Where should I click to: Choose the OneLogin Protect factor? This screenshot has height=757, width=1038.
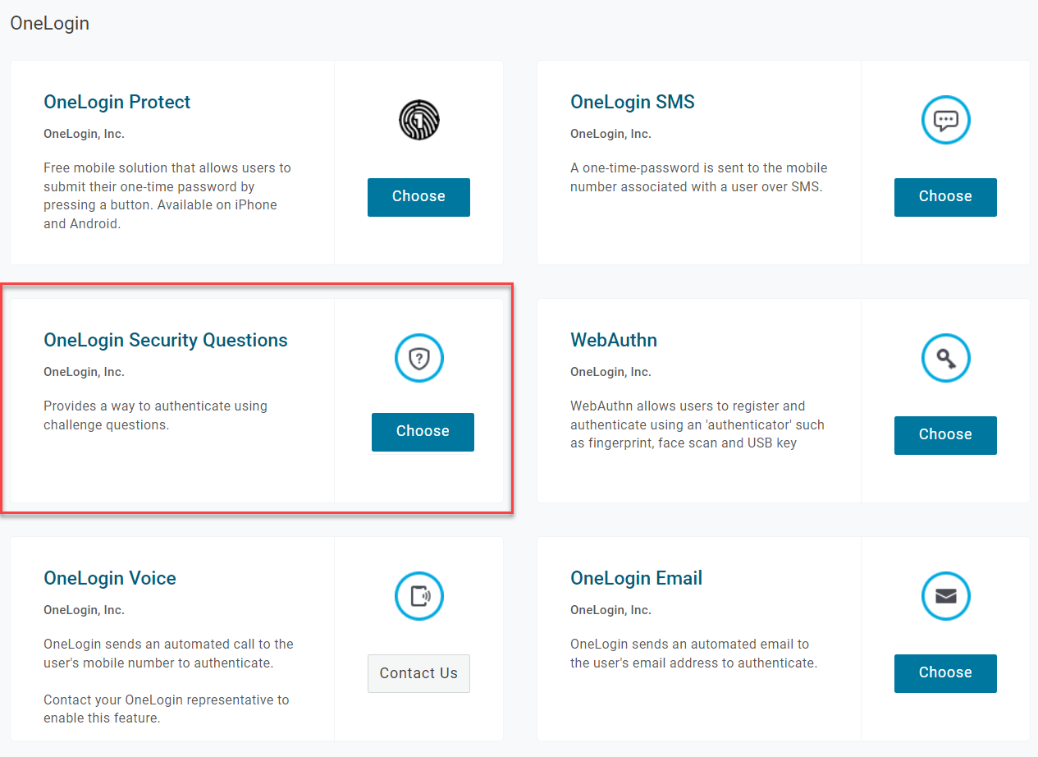[x=418, y=197]
